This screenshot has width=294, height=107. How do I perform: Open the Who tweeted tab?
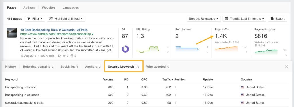point(158,66)
